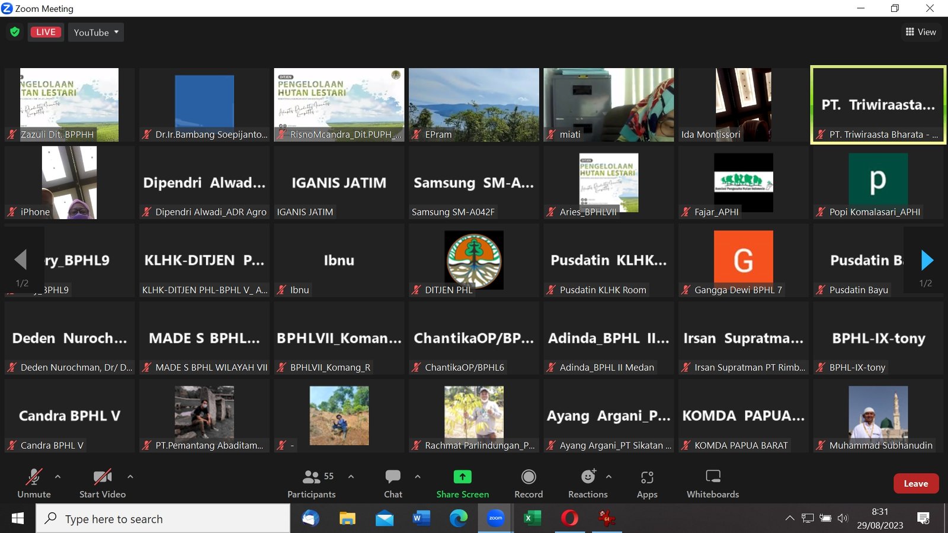
Task: Open Whiteboards
Action: [713, 484]
